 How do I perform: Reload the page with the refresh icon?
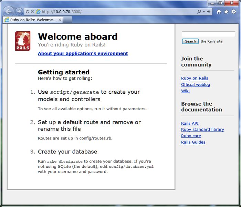(27, 12)
